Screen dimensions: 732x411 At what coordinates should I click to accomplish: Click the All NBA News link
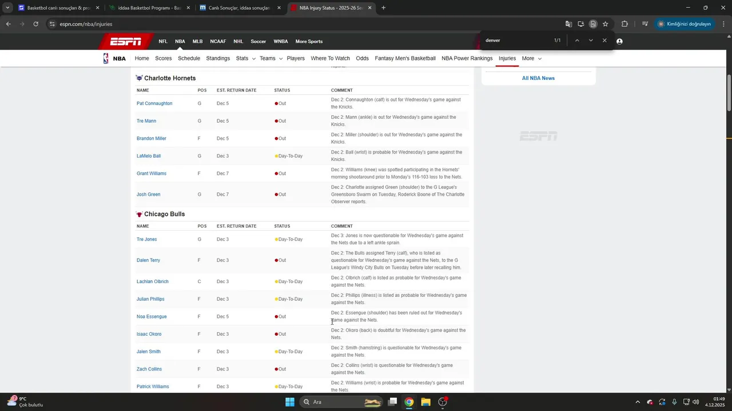tap(538, 78)
